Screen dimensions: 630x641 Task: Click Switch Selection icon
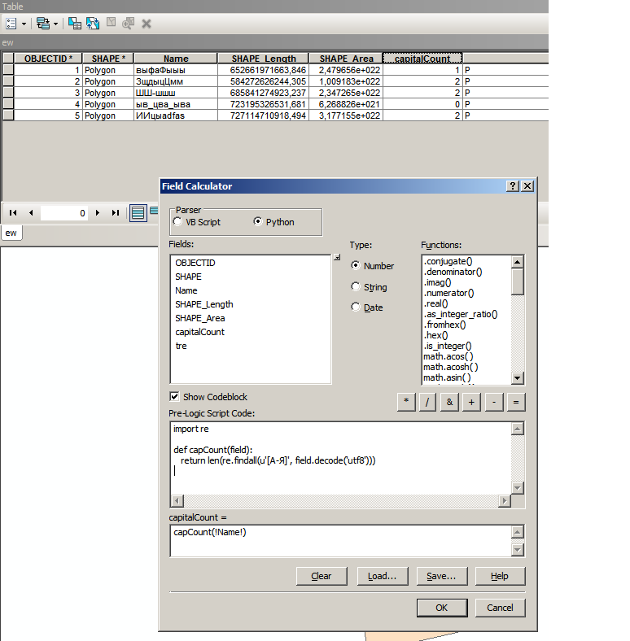pos(93,24)
